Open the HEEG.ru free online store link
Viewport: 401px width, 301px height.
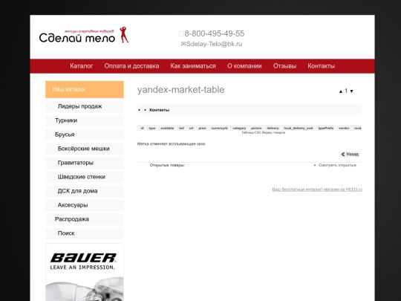317,190
